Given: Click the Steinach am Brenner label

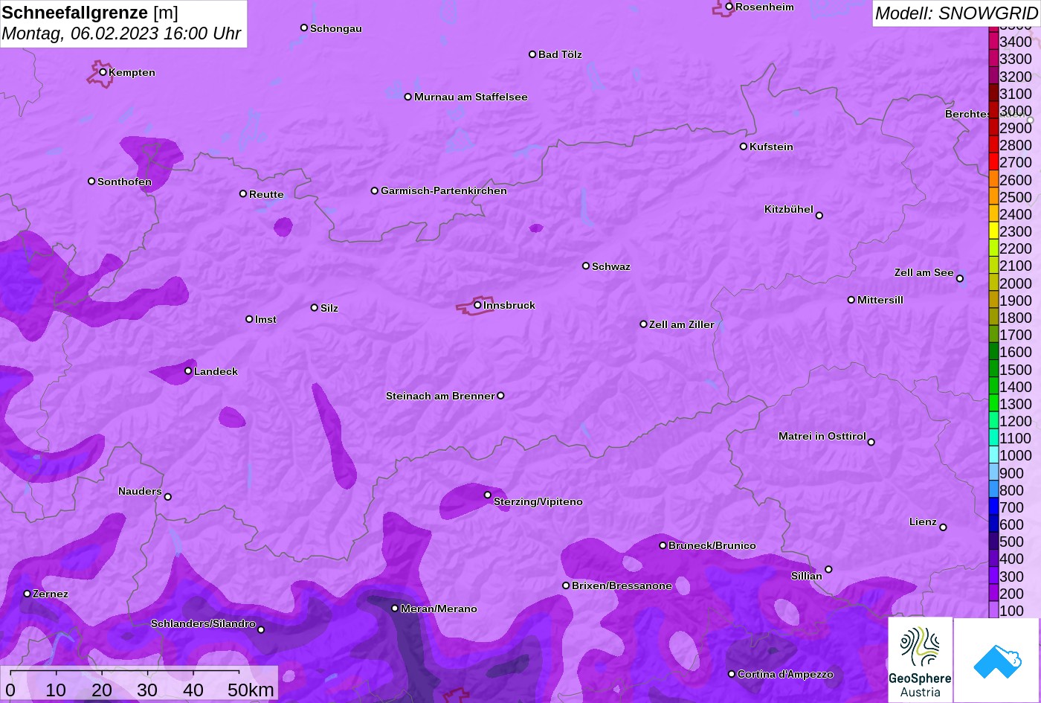Looking at the screenshot, I should [440, 396].
